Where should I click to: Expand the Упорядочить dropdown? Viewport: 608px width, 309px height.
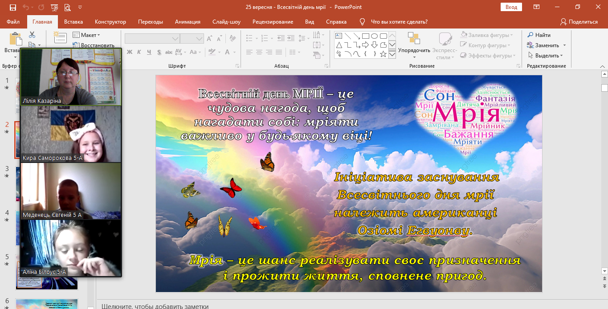click(x=414, y=46)
